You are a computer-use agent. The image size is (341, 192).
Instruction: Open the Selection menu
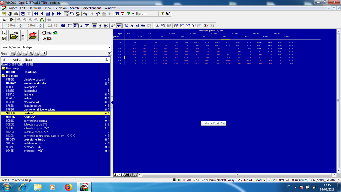point(61,8)
